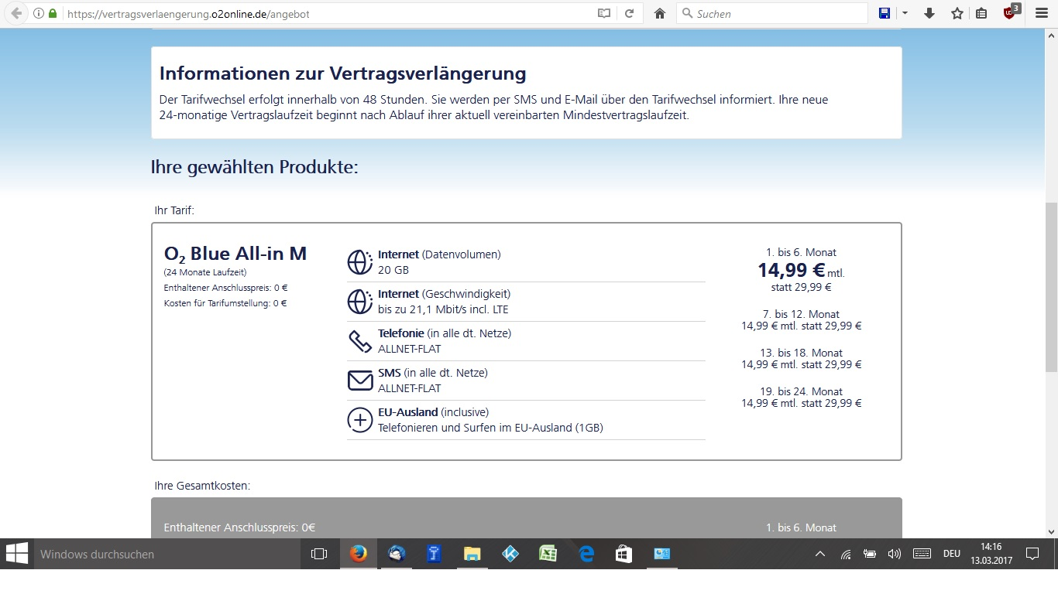Open the clock and date flyout
Viewport: 1058px width, 594px height.
[x=991, y=554]
